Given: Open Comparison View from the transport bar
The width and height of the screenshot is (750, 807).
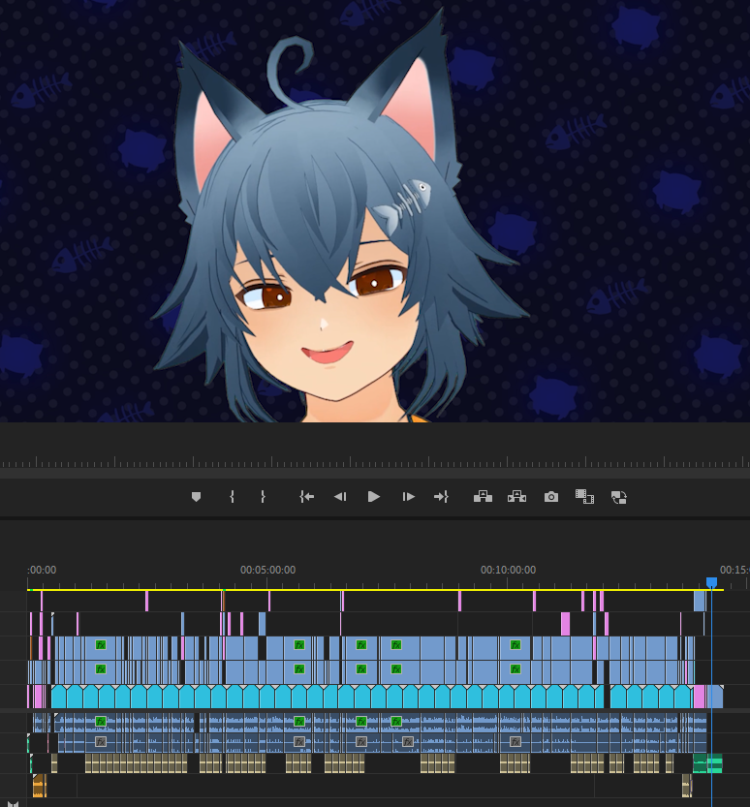Looking at the screenshot, I should pos(584,497).
